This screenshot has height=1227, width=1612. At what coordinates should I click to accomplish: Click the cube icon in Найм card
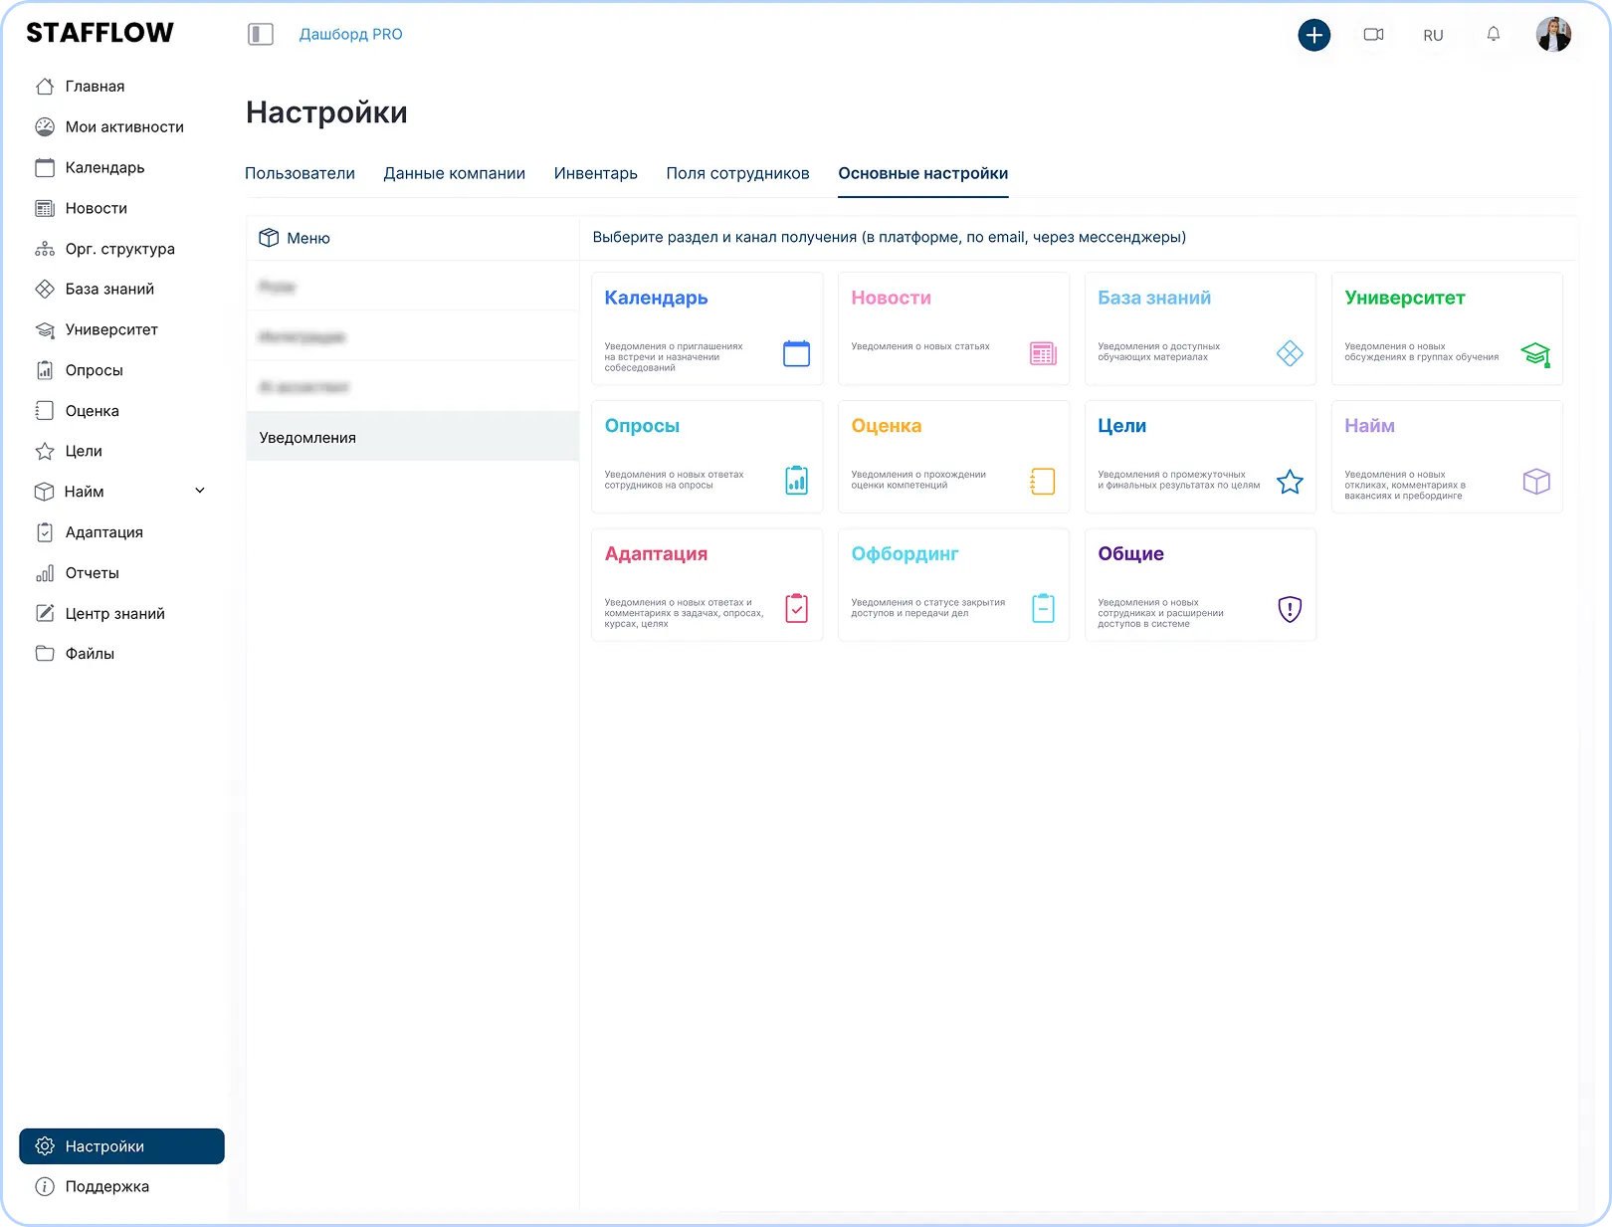1535,482
